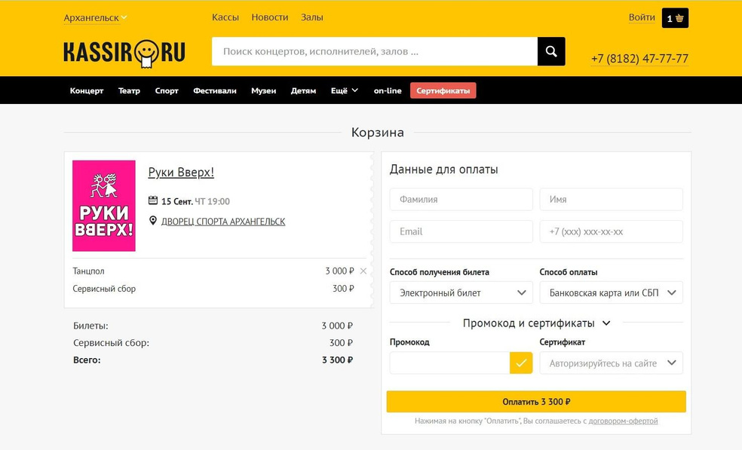Click the Kassir.ru logo
742x450 pixels.
(x=124, y=52)
